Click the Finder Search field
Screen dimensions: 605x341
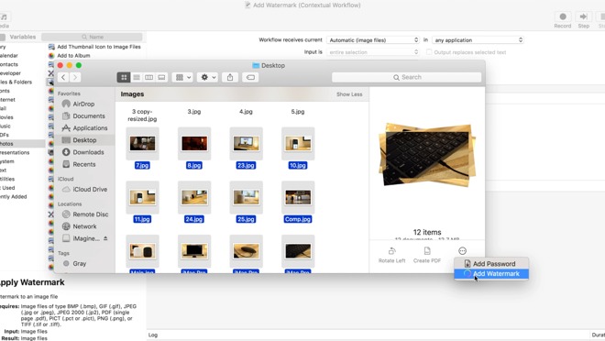[x=407, y=78]
